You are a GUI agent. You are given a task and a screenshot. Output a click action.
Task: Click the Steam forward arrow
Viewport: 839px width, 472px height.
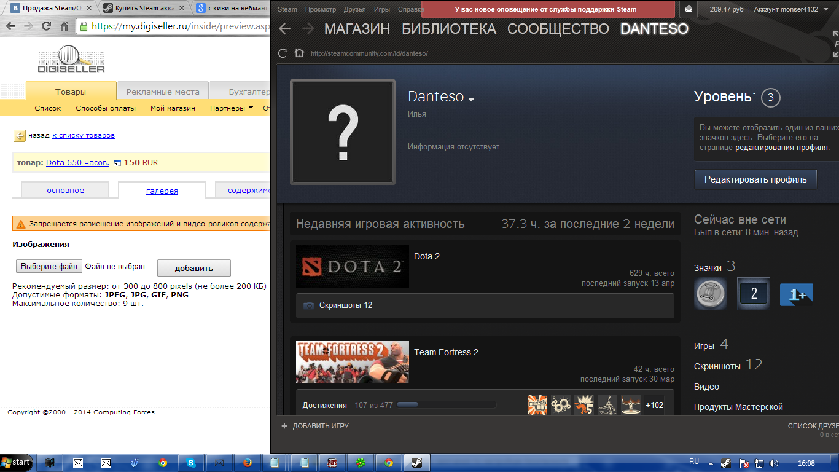[308, 29]
